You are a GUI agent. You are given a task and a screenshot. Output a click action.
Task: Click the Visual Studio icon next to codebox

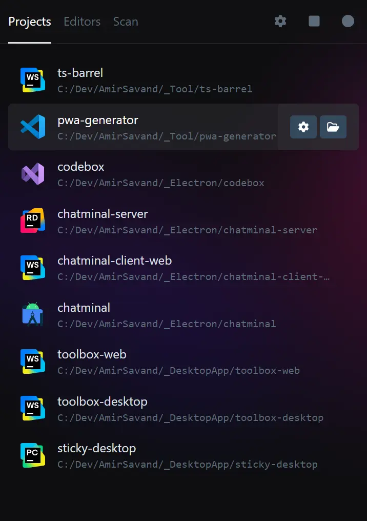click(x=33, y=173)
